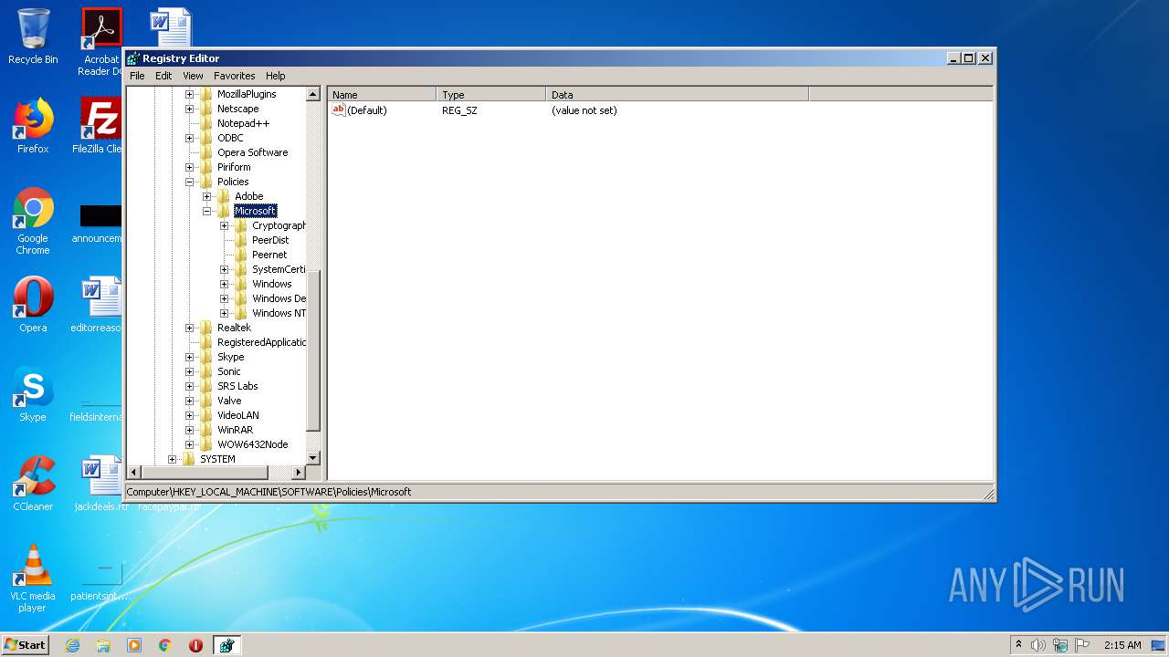Expand the Cryptography key
Image resolution: width=1169 pixels, height=657 pixels.
pos(225,225)
